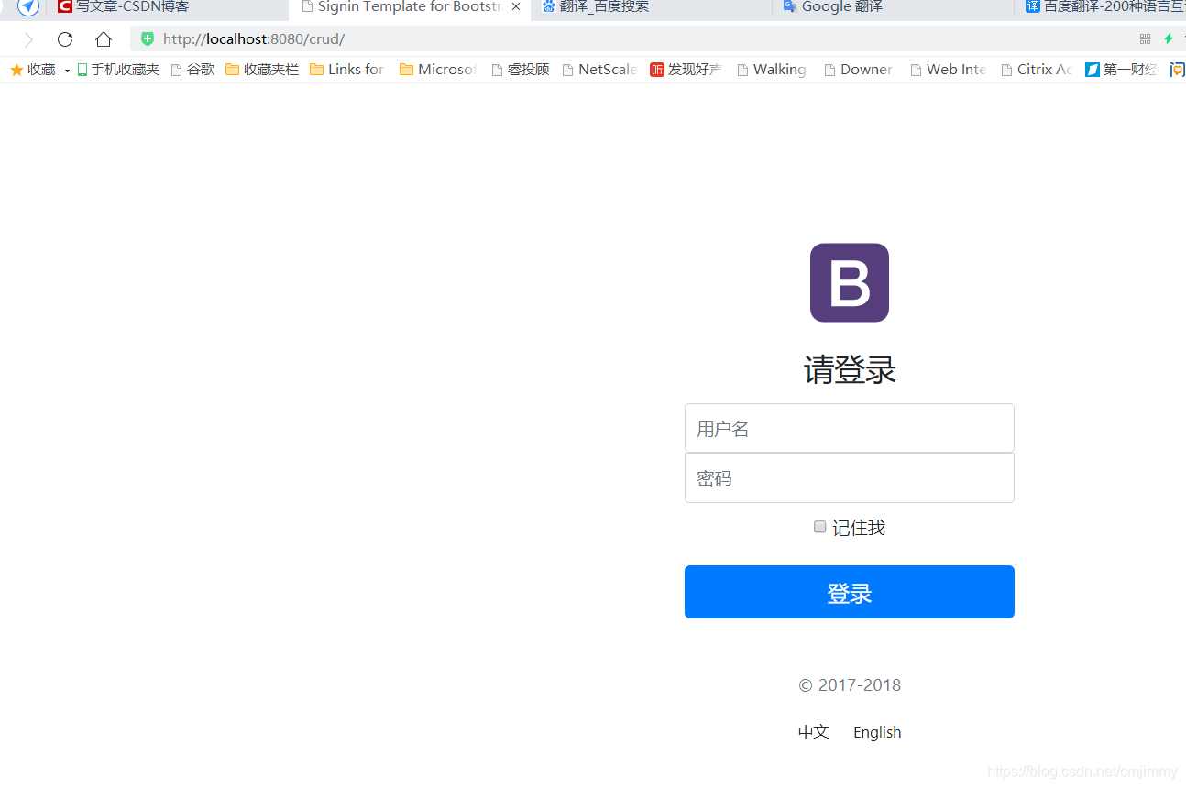Click the address bar URL localhost:8080/crud/
Screen dimensions: 1186x788
[254, 39]
